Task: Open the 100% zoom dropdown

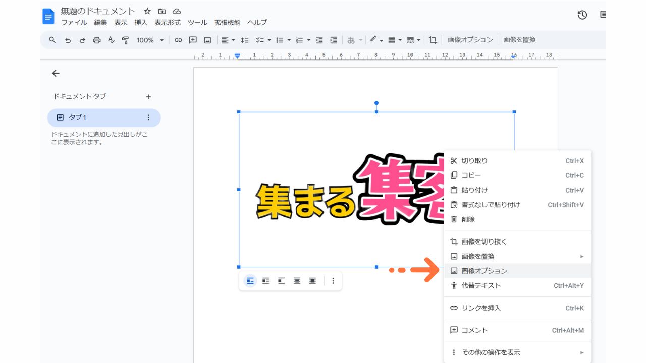Action: click(x=150, y=40)
